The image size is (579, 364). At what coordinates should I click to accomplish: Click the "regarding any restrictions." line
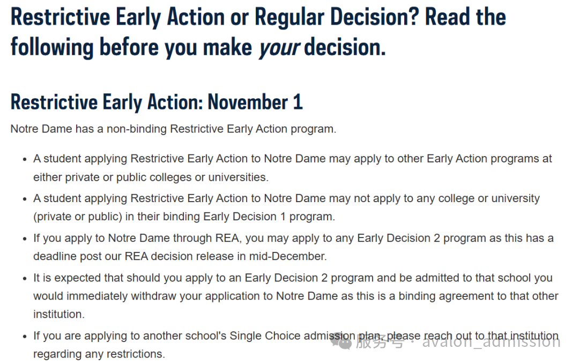pos(99,354)
